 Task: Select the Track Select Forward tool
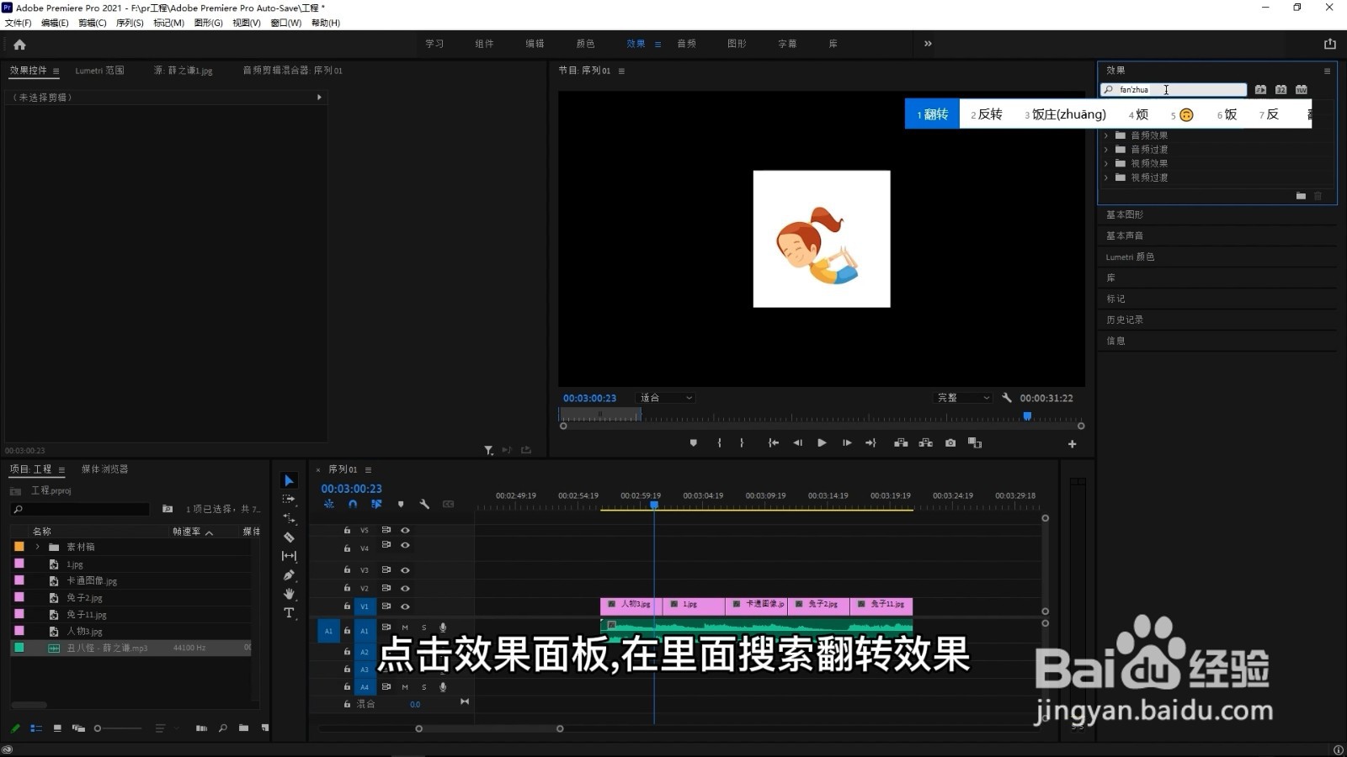click(x=289, y=499)
